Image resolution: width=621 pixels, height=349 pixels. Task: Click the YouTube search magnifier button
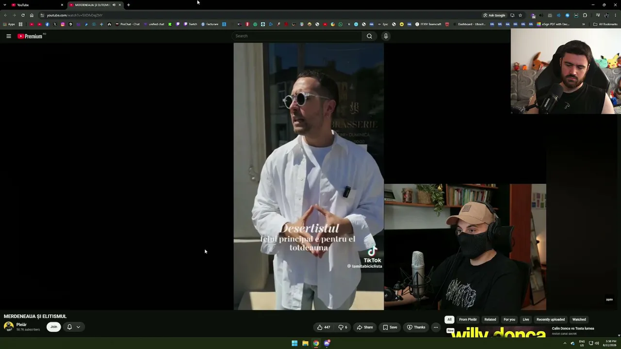coord(369,36)
